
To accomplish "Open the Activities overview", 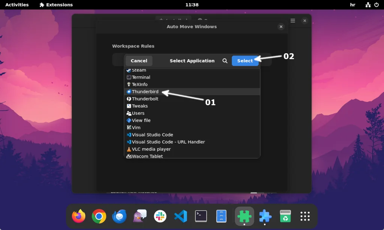I will [17, 4].
